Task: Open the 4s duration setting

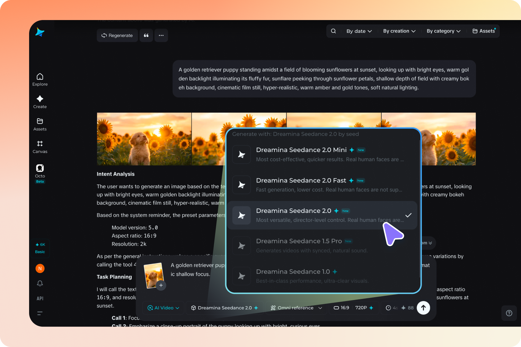Action: point(392,308)
